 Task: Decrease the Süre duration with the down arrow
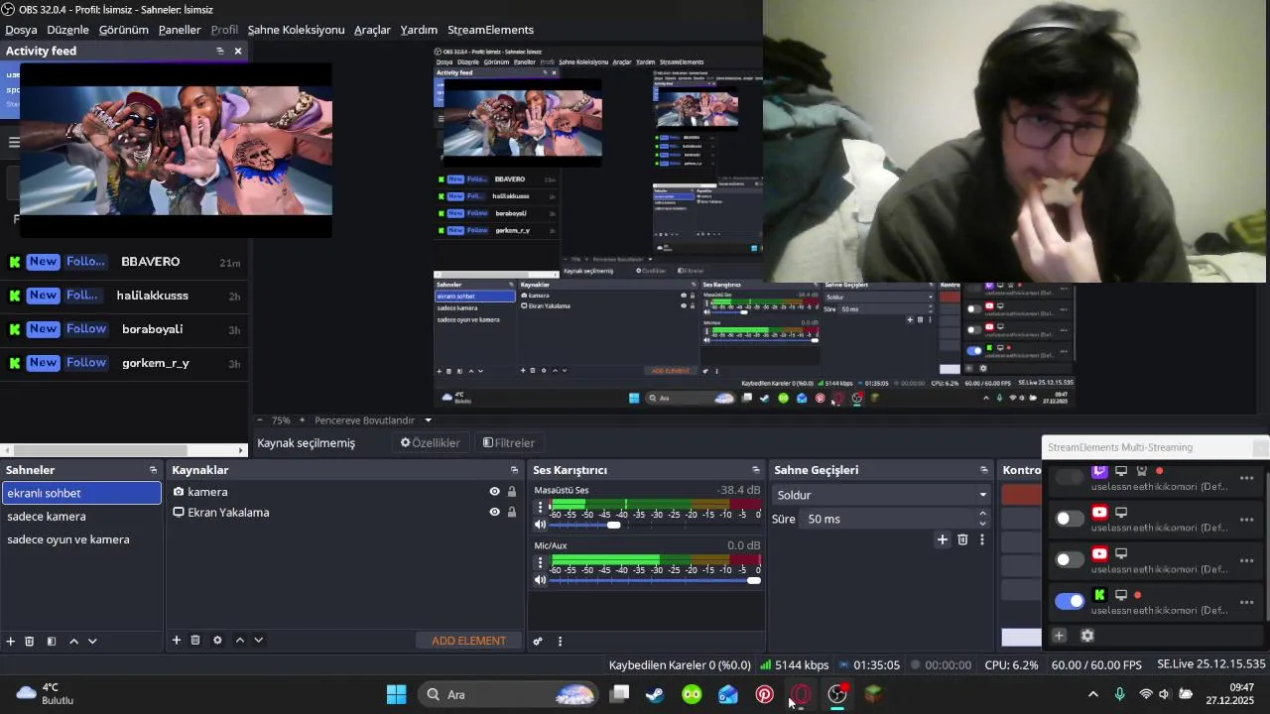[983, 524]
